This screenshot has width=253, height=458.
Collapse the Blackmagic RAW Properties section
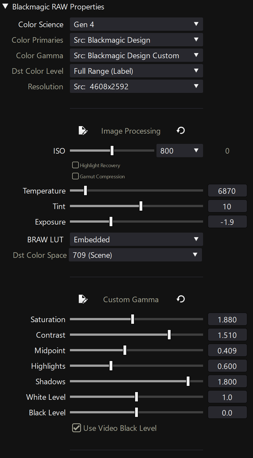(x=5, y=7)
